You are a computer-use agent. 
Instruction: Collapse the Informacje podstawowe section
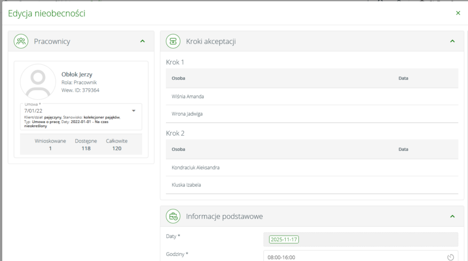click(452, 216)
